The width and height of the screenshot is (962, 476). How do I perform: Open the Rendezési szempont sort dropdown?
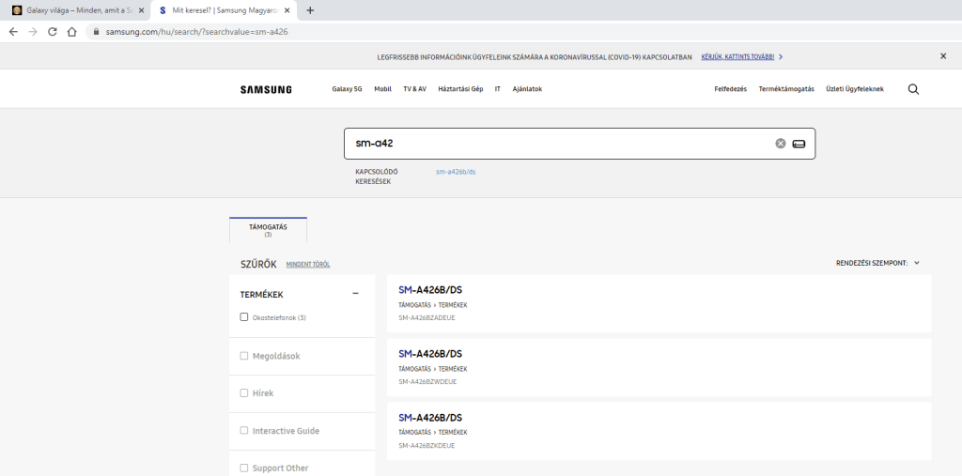pos(877,264)
